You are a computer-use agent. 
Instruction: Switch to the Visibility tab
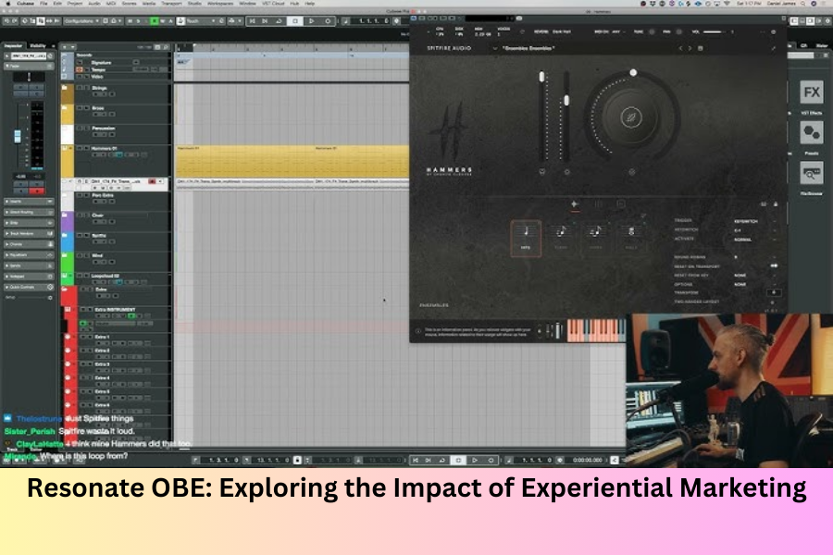click(x=38, y=45)
